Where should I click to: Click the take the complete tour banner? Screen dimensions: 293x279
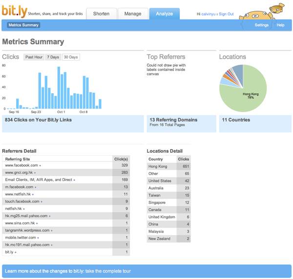pos(146,271)
